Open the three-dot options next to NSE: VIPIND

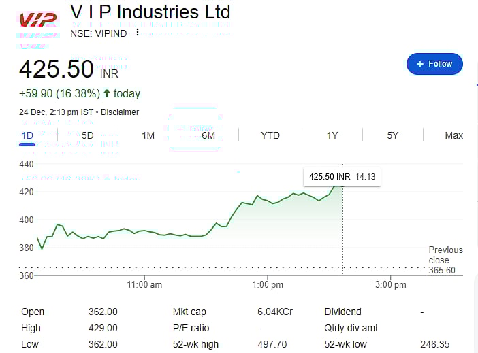point(138,33)
